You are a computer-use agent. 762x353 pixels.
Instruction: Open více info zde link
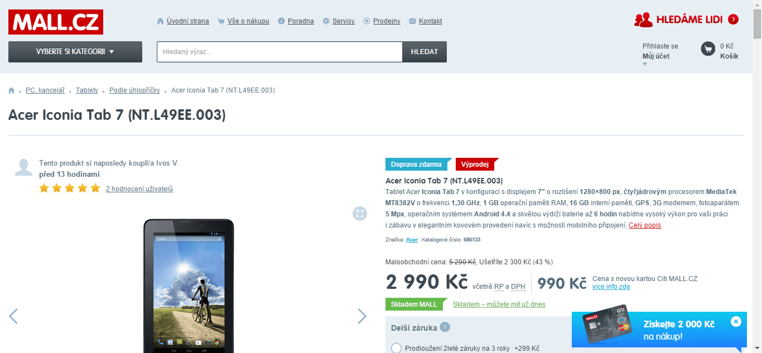(611, 287)
